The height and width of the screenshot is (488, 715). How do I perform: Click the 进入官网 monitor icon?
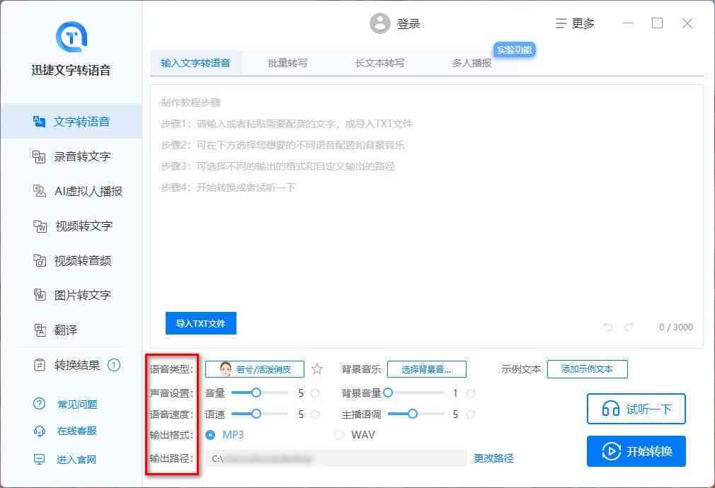coord(39,459)
